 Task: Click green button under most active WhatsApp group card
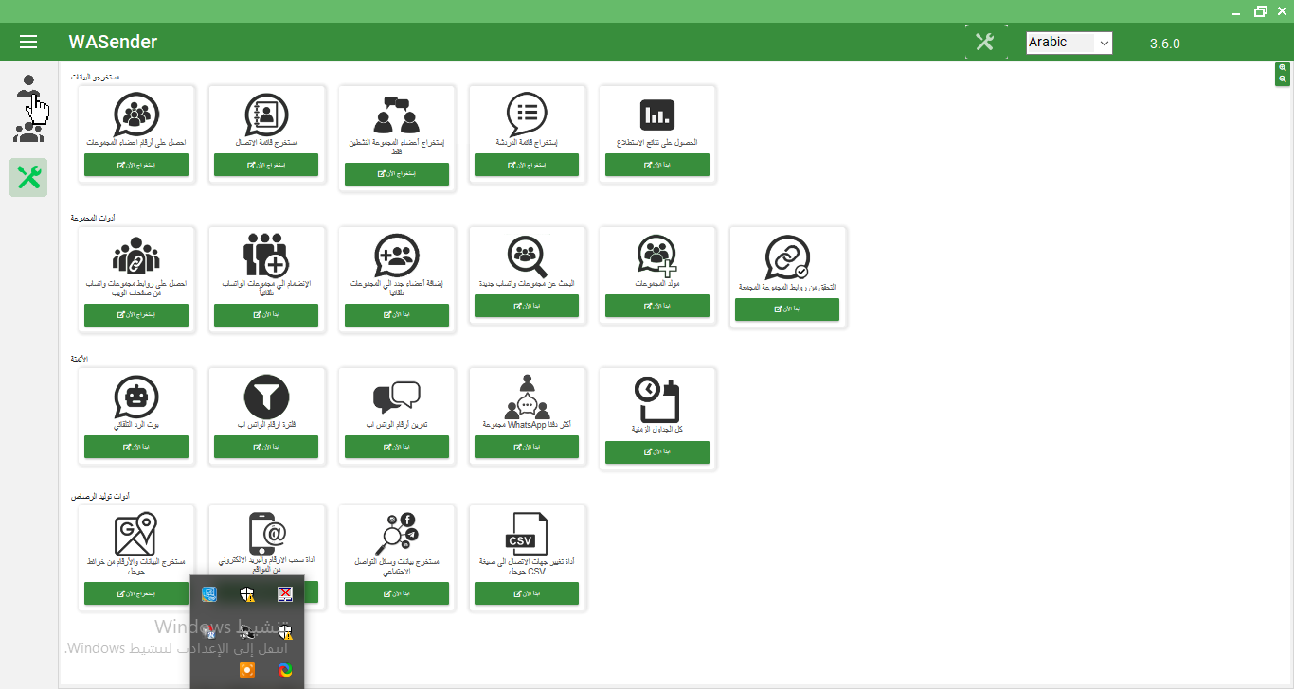coord(527,447)
